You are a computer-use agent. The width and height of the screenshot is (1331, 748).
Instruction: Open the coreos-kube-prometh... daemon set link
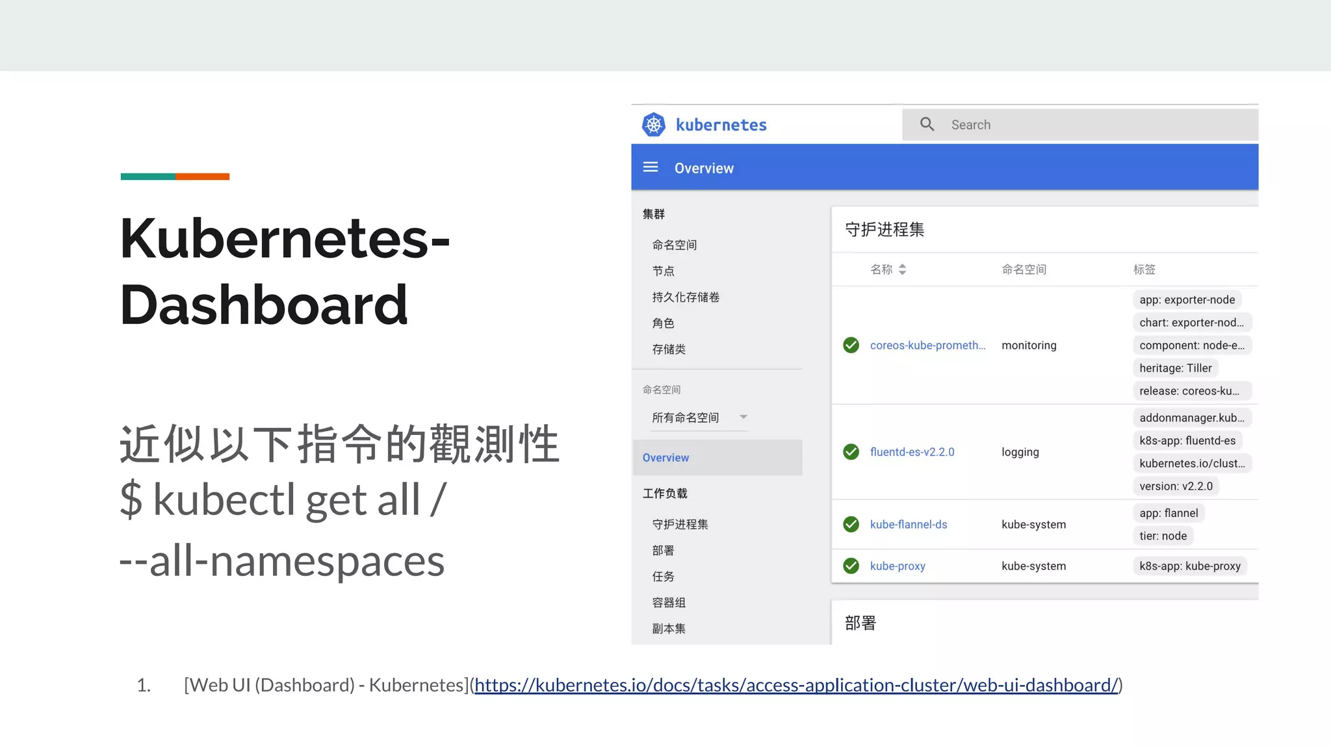[927, 345]
